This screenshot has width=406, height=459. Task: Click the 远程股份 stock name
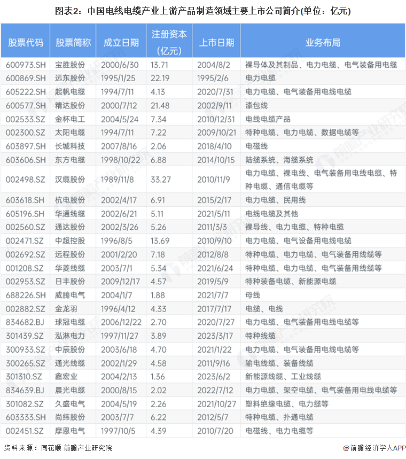70,254
